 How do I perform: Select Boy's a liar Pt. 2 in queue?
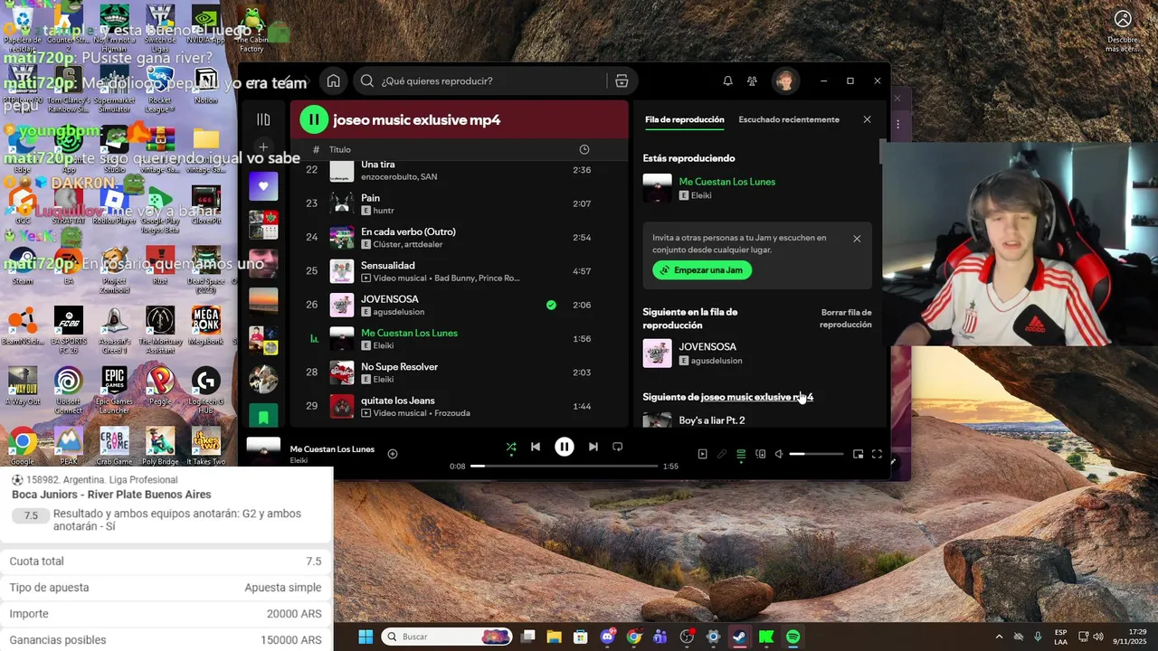point(757,420)
